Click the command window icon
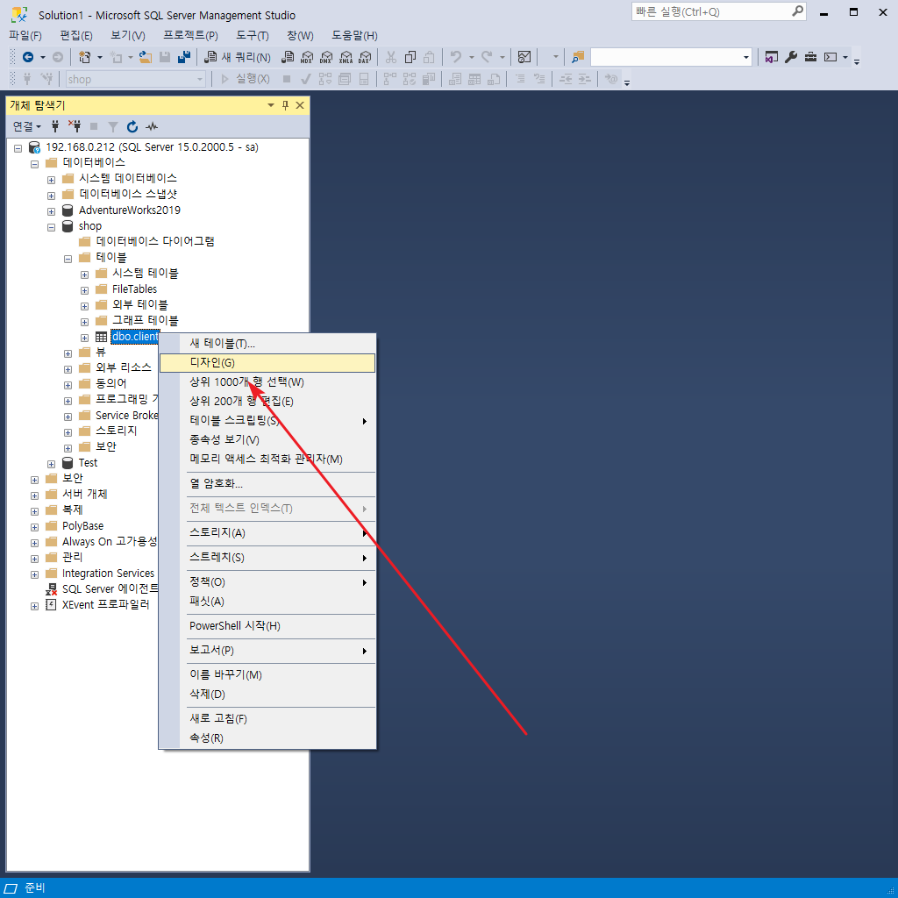Image resolution: width=898 pixels, height=898 pixels. click(x=830, y=57)
